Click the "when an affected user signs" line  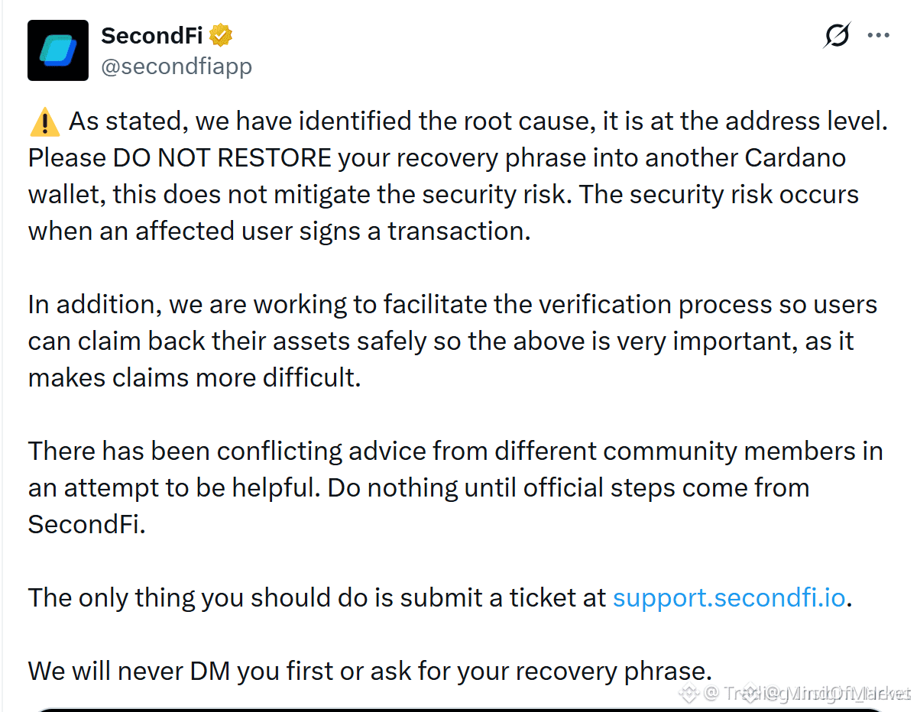coord(279,231)
